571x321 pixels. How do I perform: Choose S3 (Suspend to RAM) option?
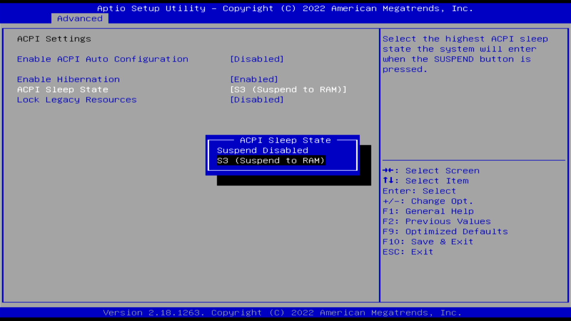click(x=271, y=160)
